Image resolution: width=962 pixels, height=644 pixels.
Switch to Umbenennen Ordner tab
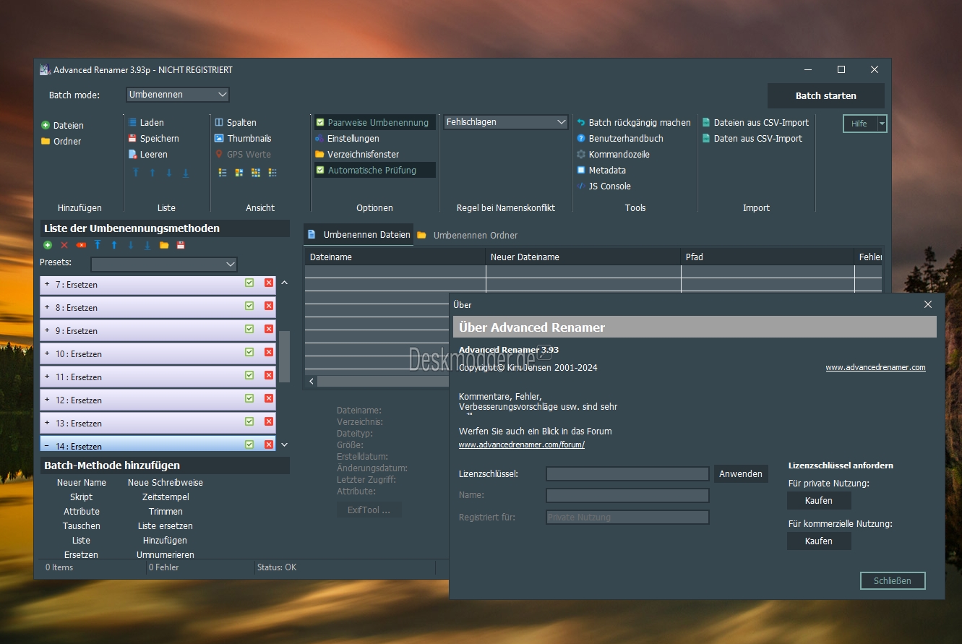468,235
